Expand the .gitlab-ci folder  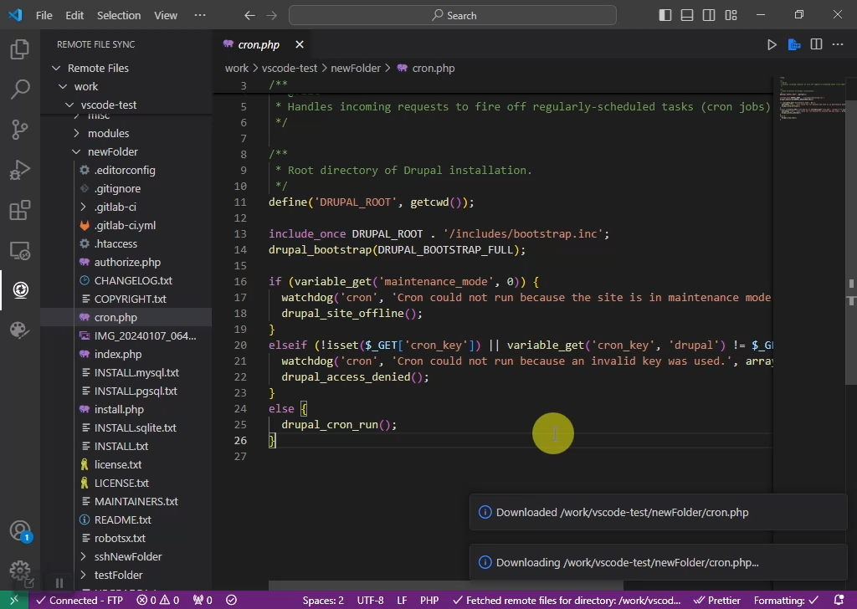(83, 207)
